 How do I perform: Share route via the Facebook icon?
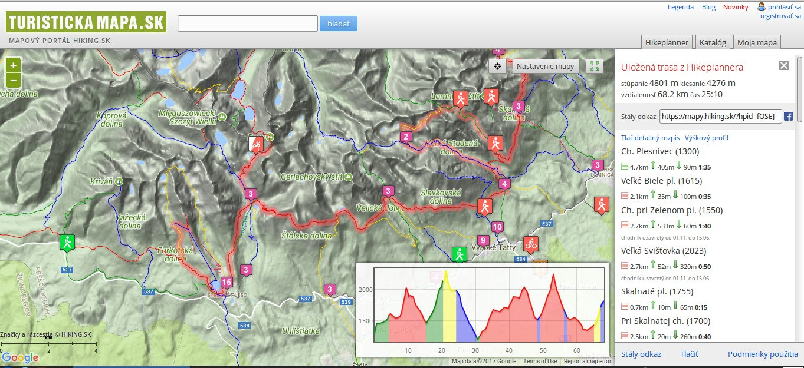point(788,117)
